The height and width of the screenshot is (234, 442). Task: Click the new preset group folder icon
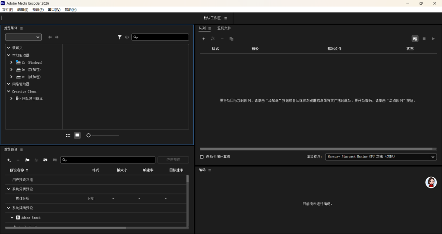coord(27,160)
